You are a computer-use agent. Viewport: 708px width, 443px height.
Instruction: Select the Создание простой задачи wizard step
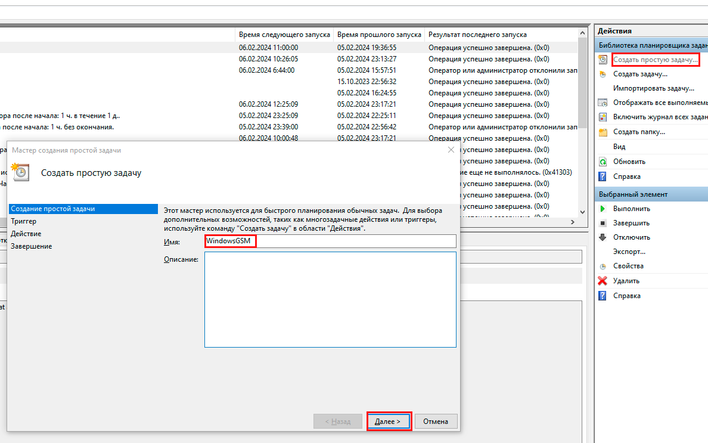(83, 209)
